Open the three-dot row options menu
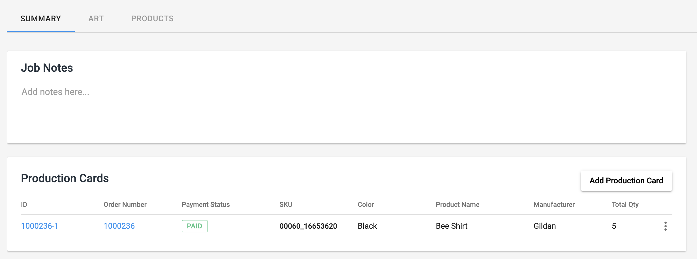Screen dimensions: 697x259 pos(665,226)
